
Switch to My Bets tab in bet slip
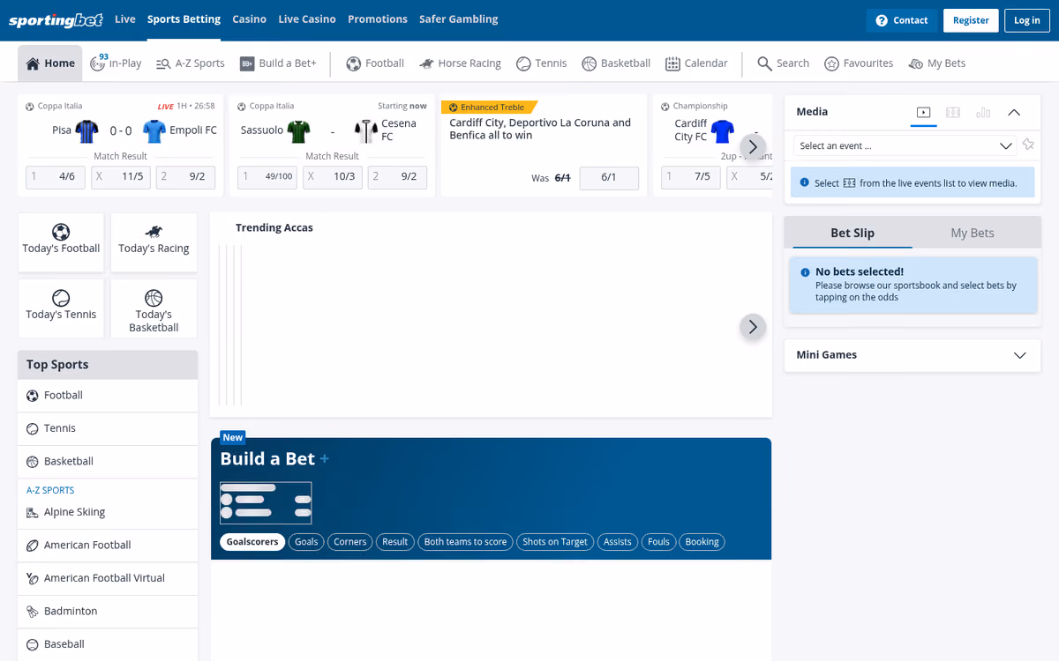coord(973,233)
